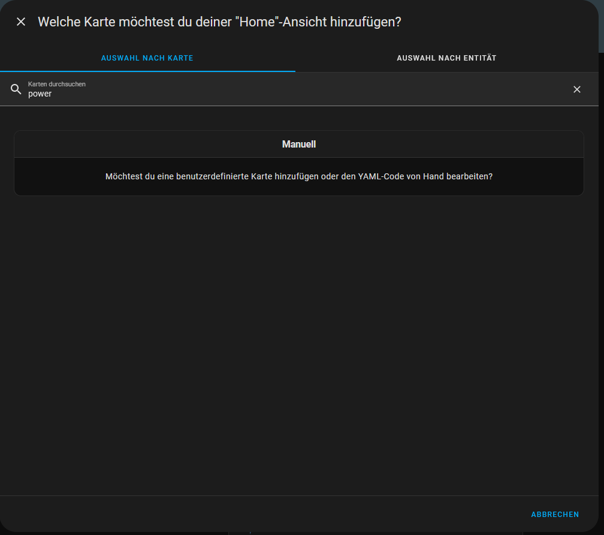Switch to Auswahl nach Entität tab
The image size is (604, 535).
click(x=446, y=58)
